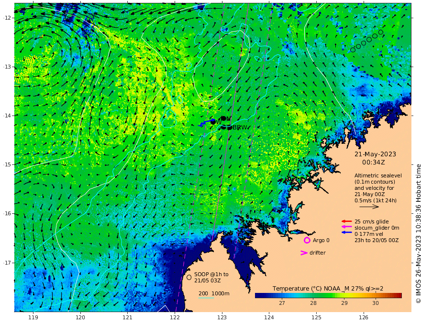Click the 'SOOP @1h to' text
The height and width of the screenshot is (326, 421).
click(211, 274)
